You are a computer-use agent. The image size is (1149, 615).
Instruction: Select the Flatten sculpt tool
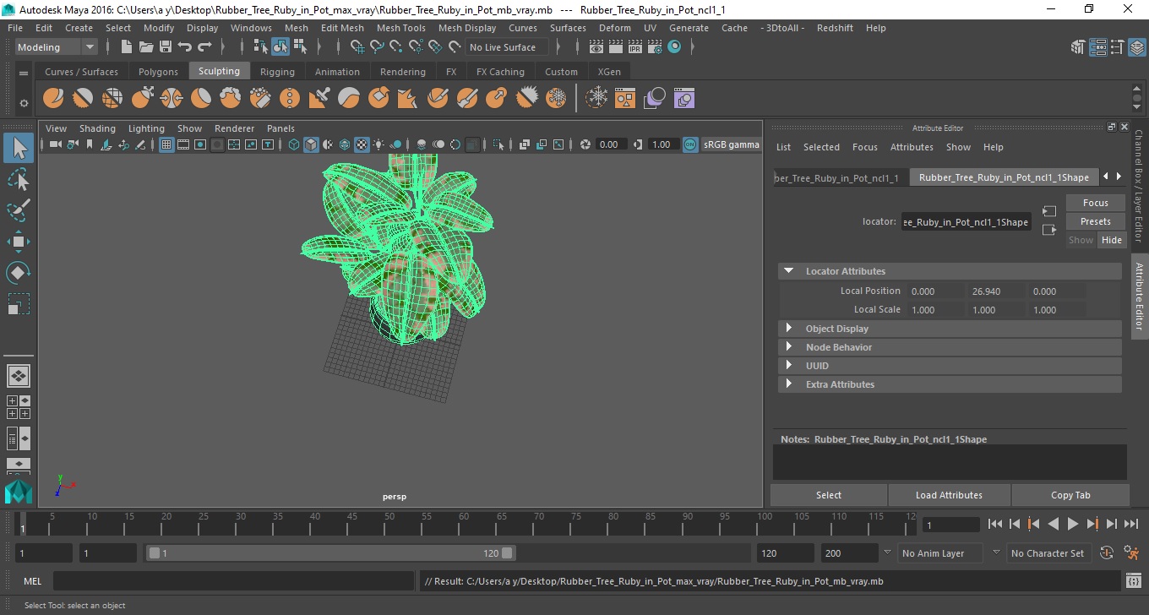(201, 98)
